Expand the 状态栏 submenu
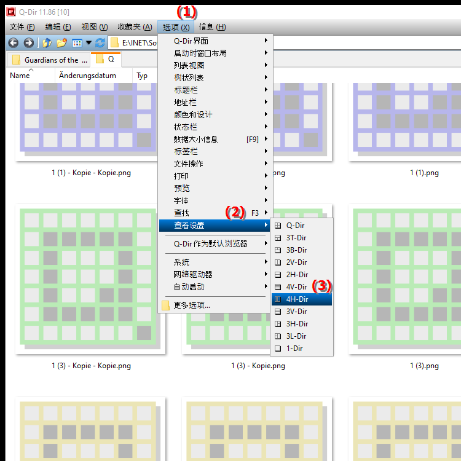The height and width of the screenshot is (461, 461). click(215, 127)
